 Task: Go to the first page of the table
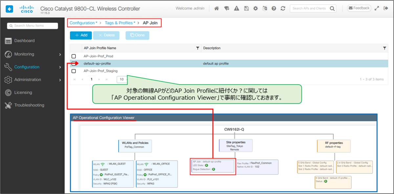pyautogui.click(x=74, y=79)
